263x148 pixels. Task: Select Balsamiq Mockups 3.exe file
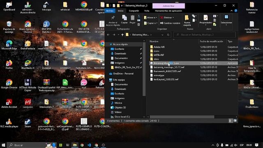point(166,63)
